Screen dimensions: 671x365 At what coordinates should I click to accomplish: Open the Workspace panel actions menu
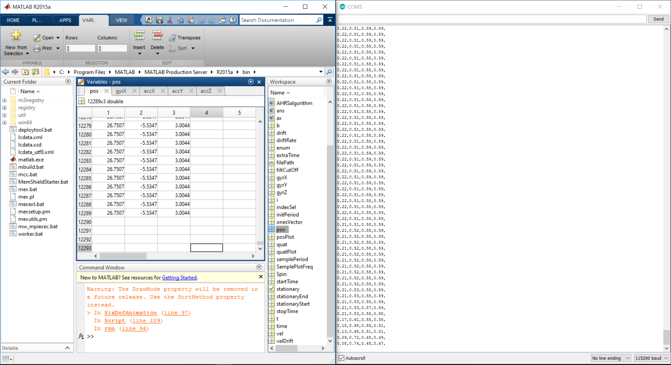329,81
